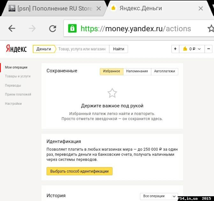Select the Избранное toggle
The width and height of the screenshot is (214, 201).
pos(112,71)
